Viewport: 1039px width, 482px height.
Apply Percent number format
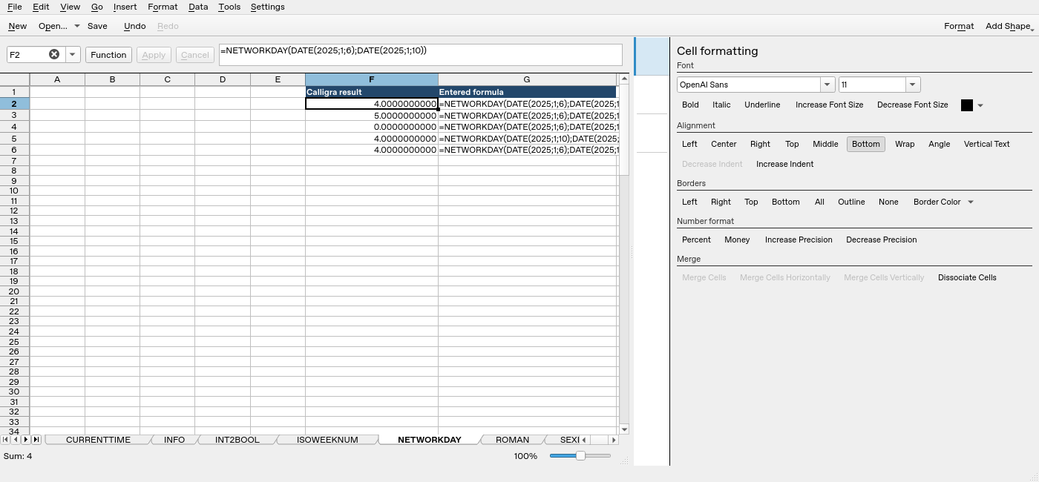(696, 240)
